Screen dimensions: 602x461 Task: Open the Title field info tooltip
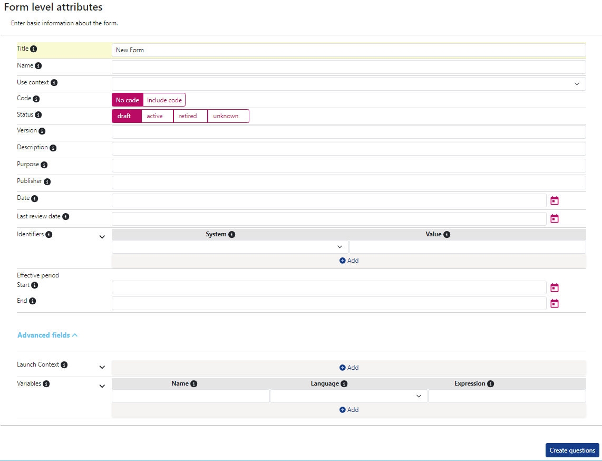click(x=35, y=48)
